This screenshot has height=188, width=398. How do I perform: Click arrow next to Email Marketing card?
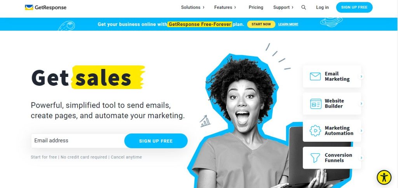(361, 77)
